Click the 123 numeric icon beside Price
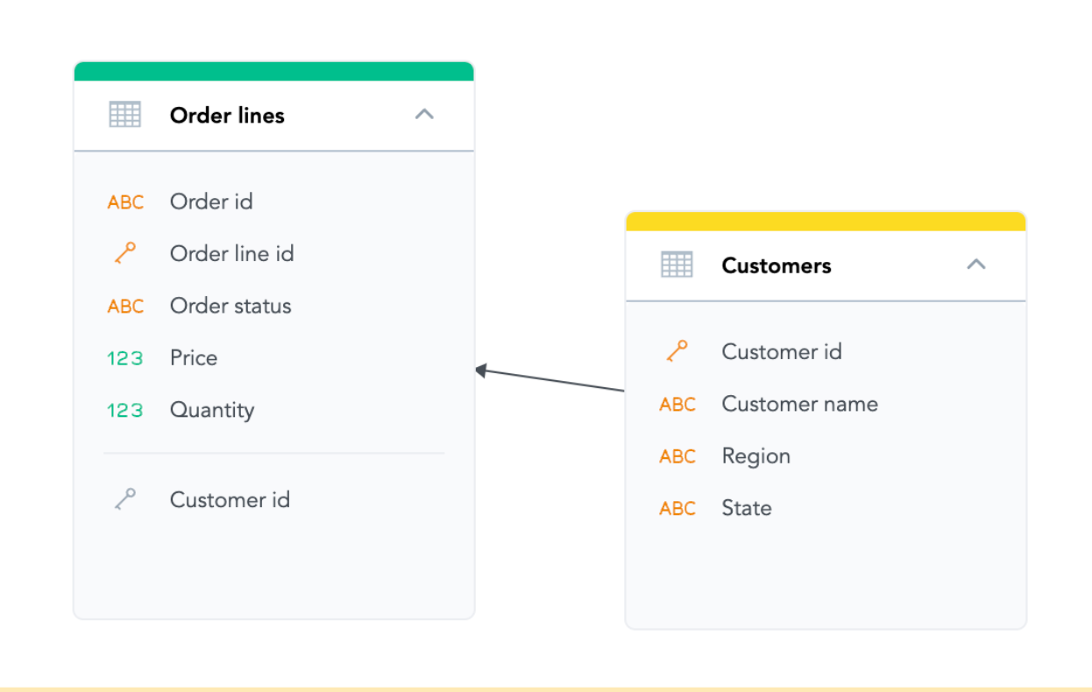 125,357
